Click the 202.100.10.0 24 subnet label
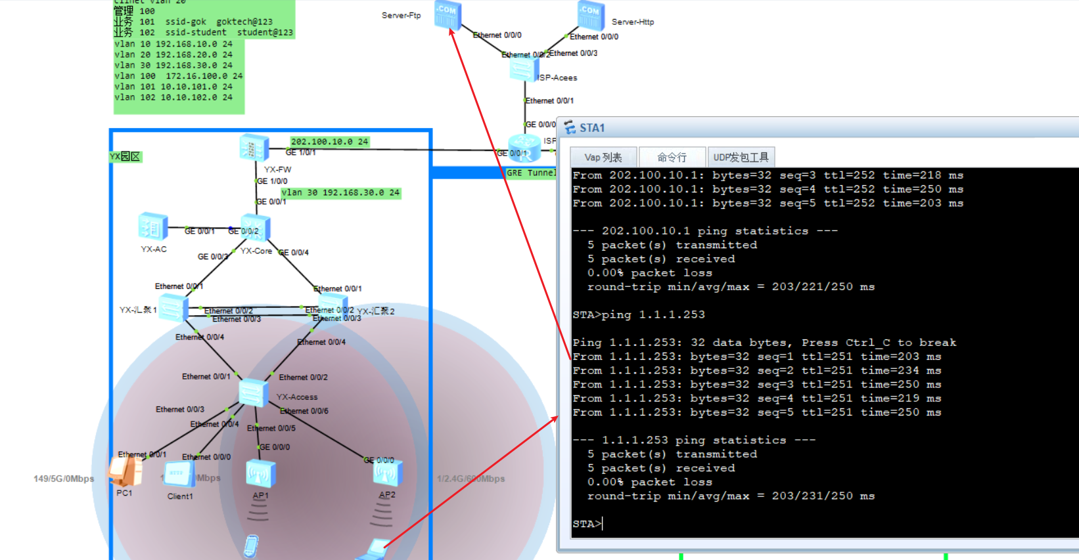The height and width of the screenshot is (560, 1079). coord(330,142)
